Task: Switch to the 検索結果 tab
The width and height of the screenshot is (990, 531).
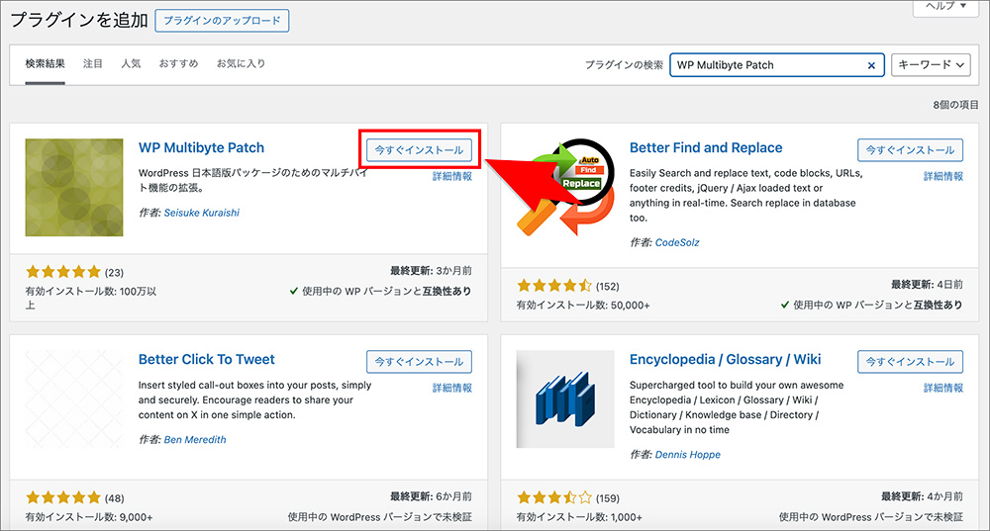Action: point(45,63)
